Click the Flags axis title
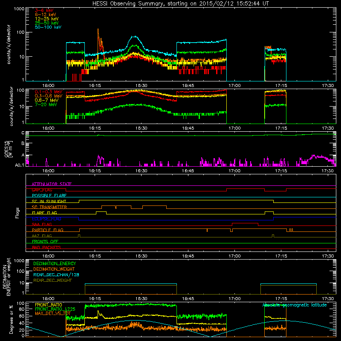Image resolution: width=341 pixels, height=341 pixels. [x=17, y=213]
